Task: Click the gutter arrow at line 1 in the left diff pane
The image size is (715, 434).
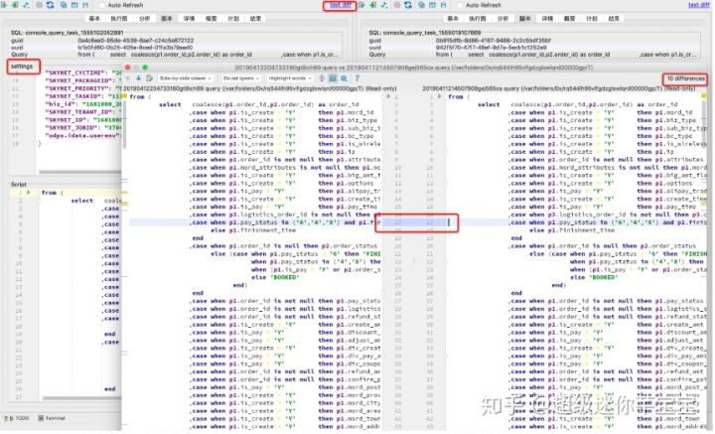Action: point(388,96)
